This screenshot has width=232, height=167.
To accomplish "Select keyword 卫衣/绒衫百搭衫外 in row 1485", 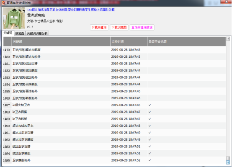I will pyautogui.click(x=25, y=91).
